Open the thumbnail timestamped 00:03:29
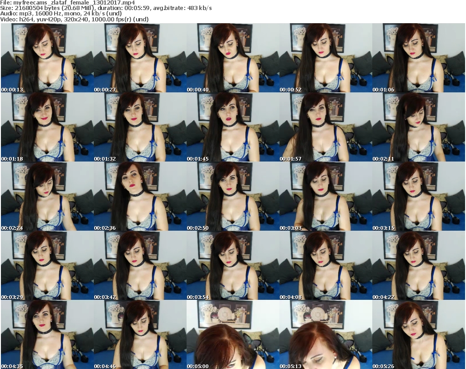Image resolution: width=466 pixels, height=369 pixels. tap(47, 266)
